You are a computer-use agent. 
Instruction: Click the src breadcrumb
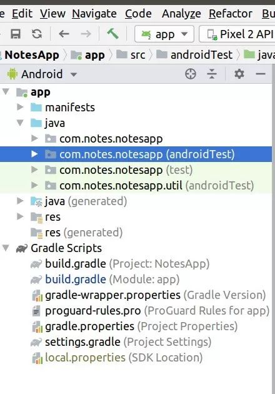click(131, 55)
